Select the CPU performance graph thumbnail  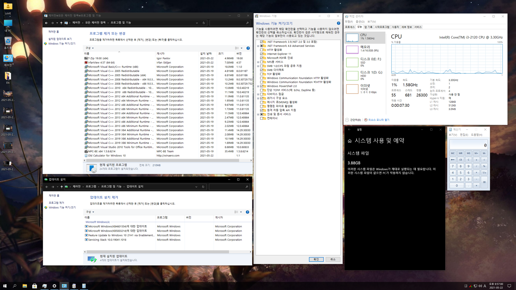click(352, 37)
